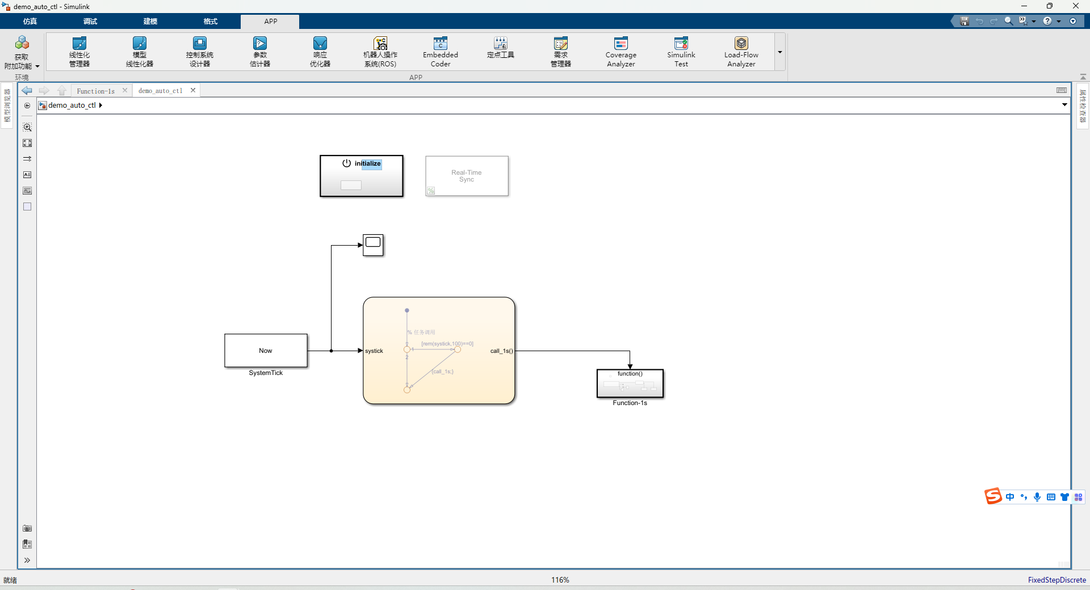Open the favorites icon dropdown arrow in quick access
The image size is (1090, 590).
pyautogui.click(x=1034, y=21)
